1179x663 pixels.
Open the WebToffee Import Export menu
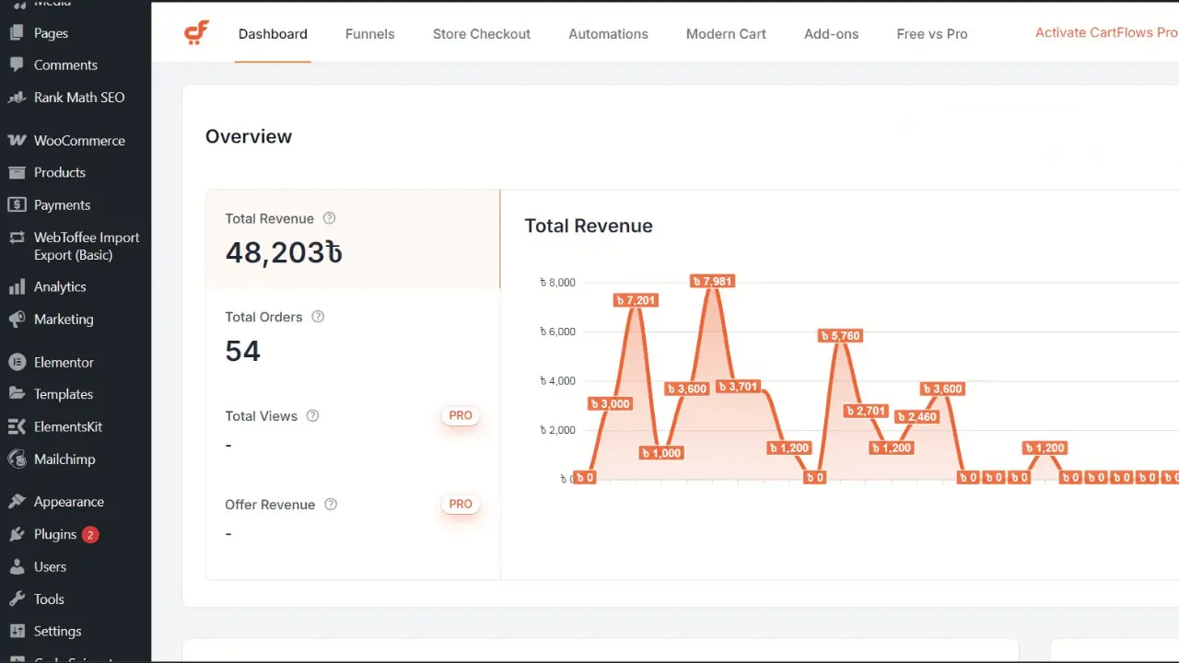(86, 246)
